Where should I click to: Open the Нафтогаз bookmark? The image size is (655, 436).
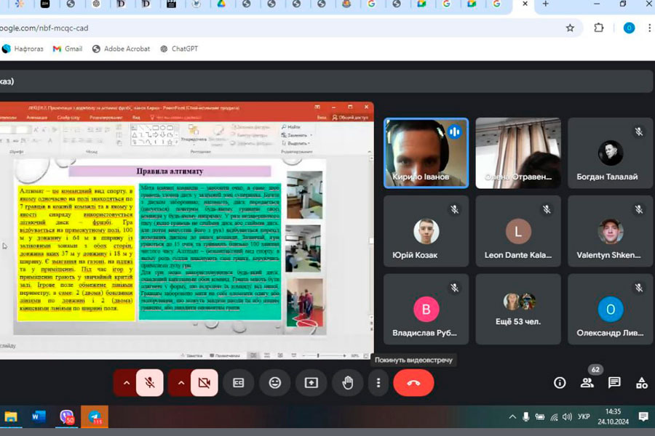click(23, 49)
